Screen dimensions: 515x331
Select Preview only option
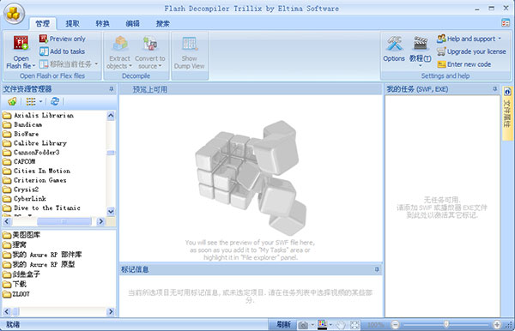62,39
